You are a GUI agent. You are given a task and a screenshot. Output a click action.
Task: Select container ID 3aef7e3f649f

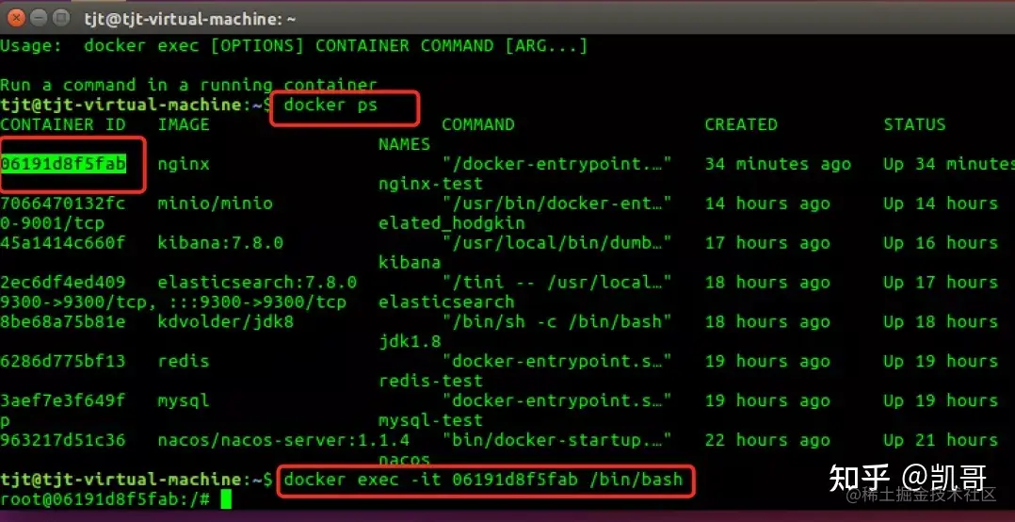63,400
